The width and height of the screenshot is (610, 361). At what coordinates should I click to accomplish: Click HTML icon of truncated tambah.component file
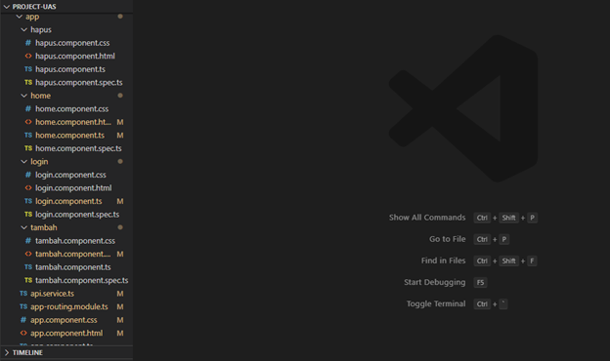tap(28, 254)
